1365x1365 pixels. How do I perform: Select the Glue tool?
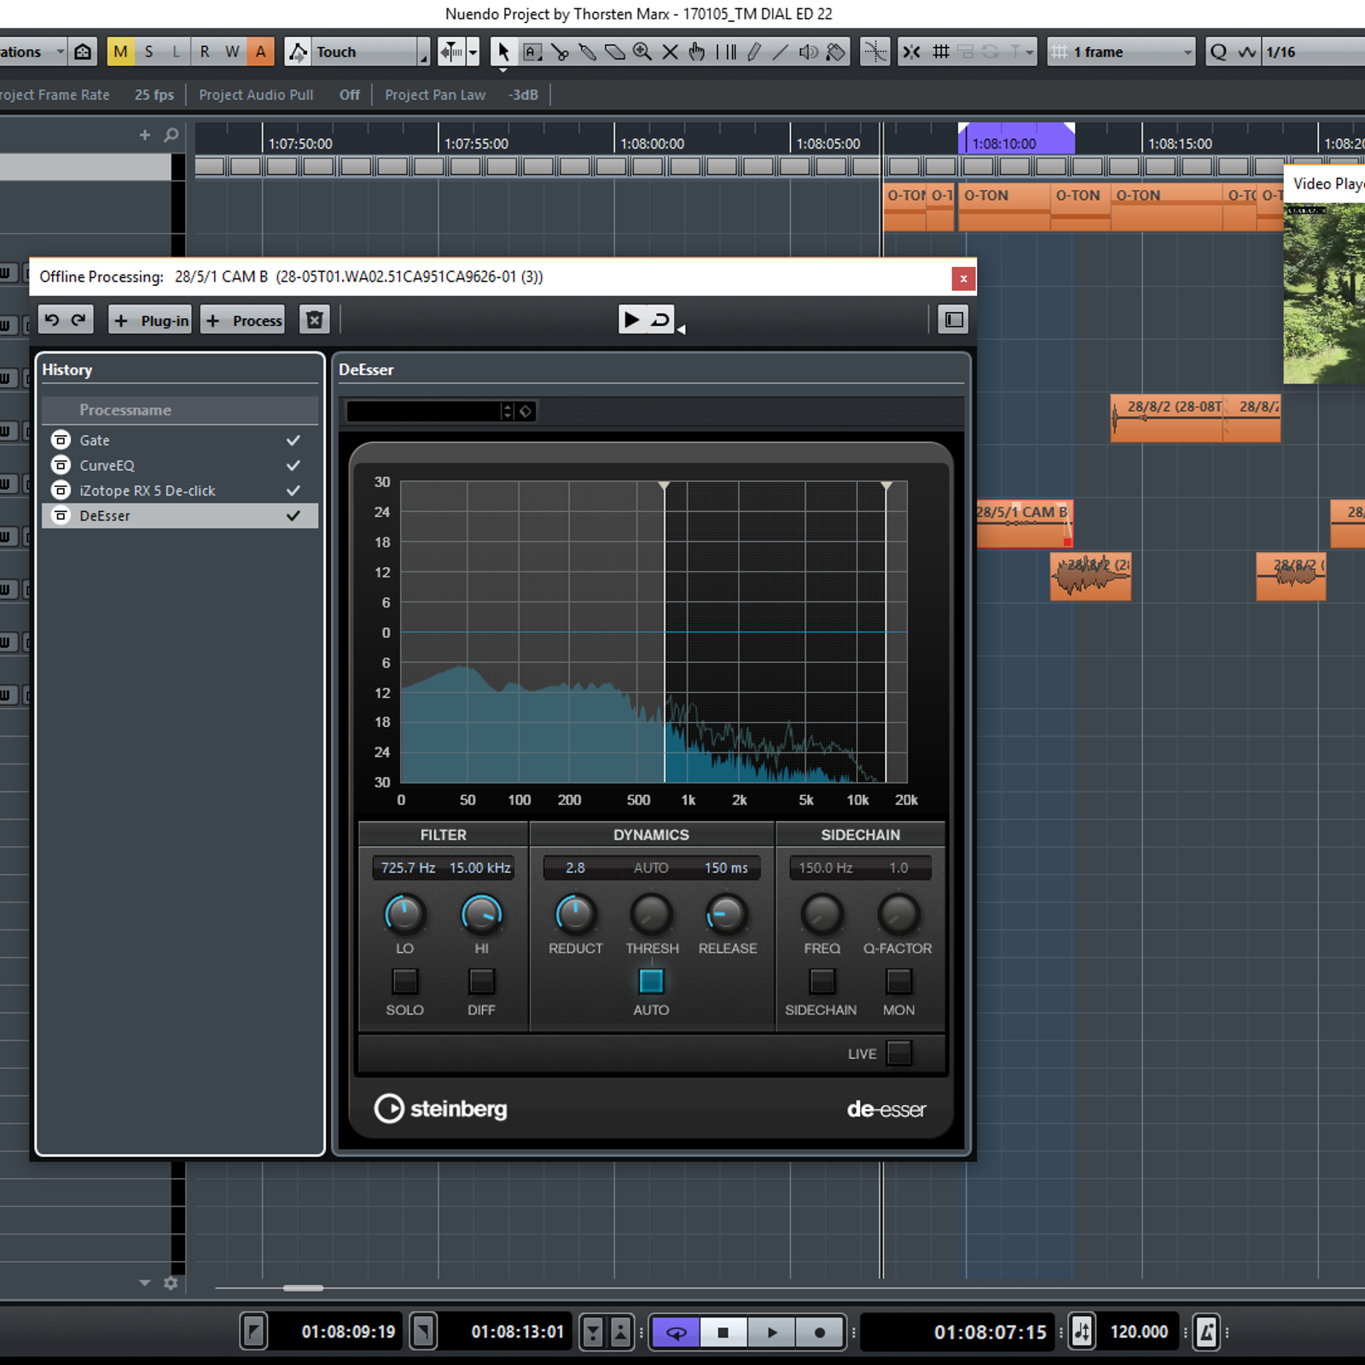[x=587, y=52]
